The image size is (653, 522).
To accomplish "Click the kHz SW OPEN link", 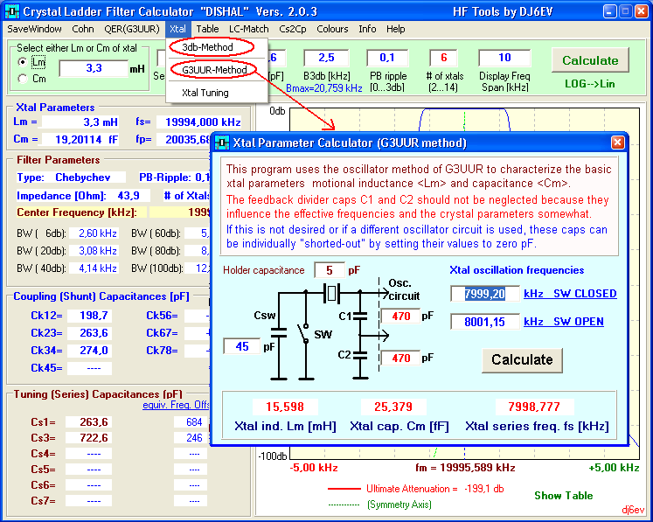I will 564,322.
